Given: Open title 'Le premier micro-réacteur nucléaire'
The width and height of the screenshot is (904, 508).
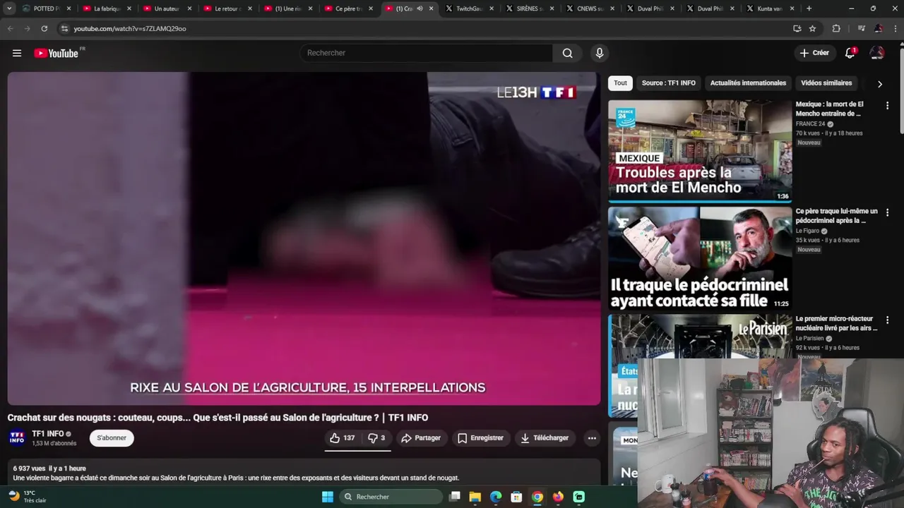Looking at the screenshot, I should click(837, 323).
